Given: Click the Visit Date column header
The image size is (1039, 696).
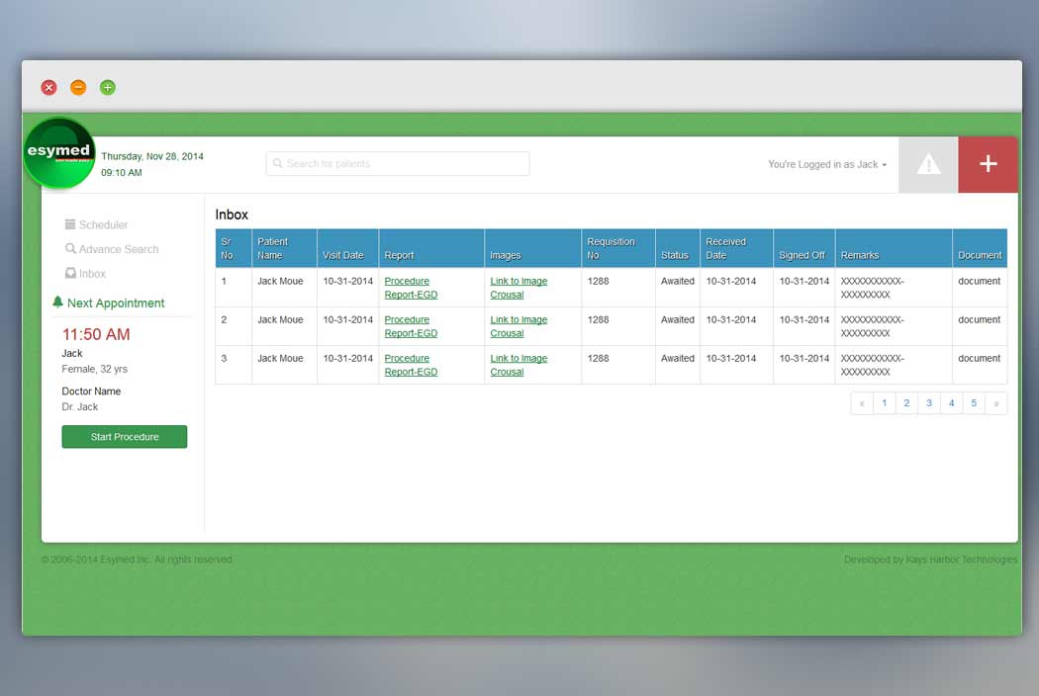Looking at the screenshot, I should pyautogui.click(x=348, y=248).
